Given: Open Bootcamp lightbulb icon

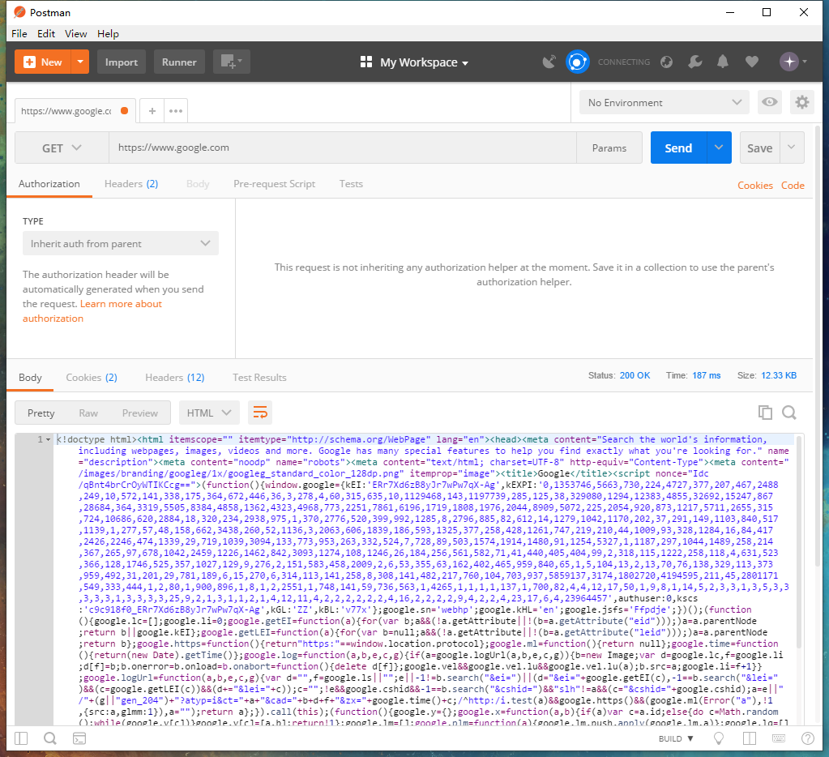Looking at the screenshot, I should tap(719, 738).
